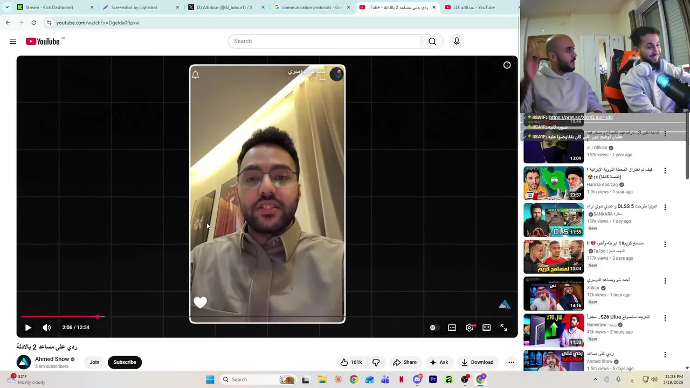
Task: Open the DLSS 5 video thumbnail
Action: (x=554, y=220)
